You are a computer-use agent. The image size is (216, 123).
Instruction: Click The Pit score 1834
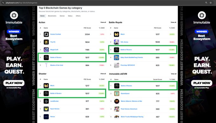tap(87, 42)
